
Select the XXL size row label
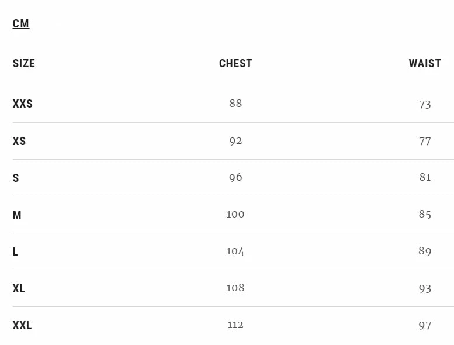coord(22,325)
